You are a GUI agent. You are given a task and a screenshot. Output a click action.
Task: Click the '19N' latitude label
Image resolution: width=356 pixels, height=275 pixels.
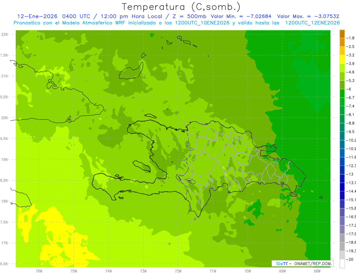4,160
